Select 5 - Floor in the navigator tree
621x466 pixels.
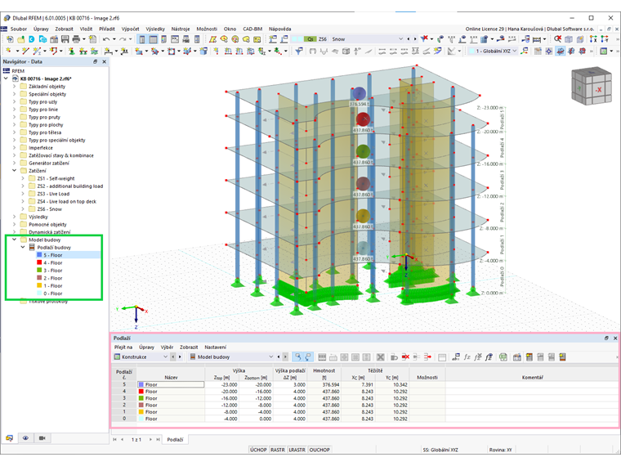coord(52,255)
